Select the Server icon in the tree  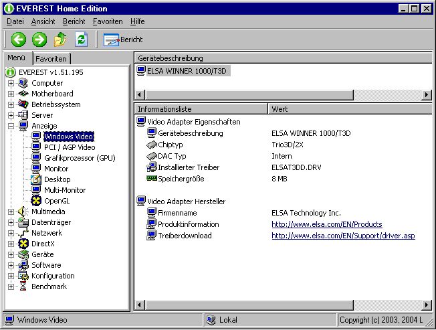point(23,115)
